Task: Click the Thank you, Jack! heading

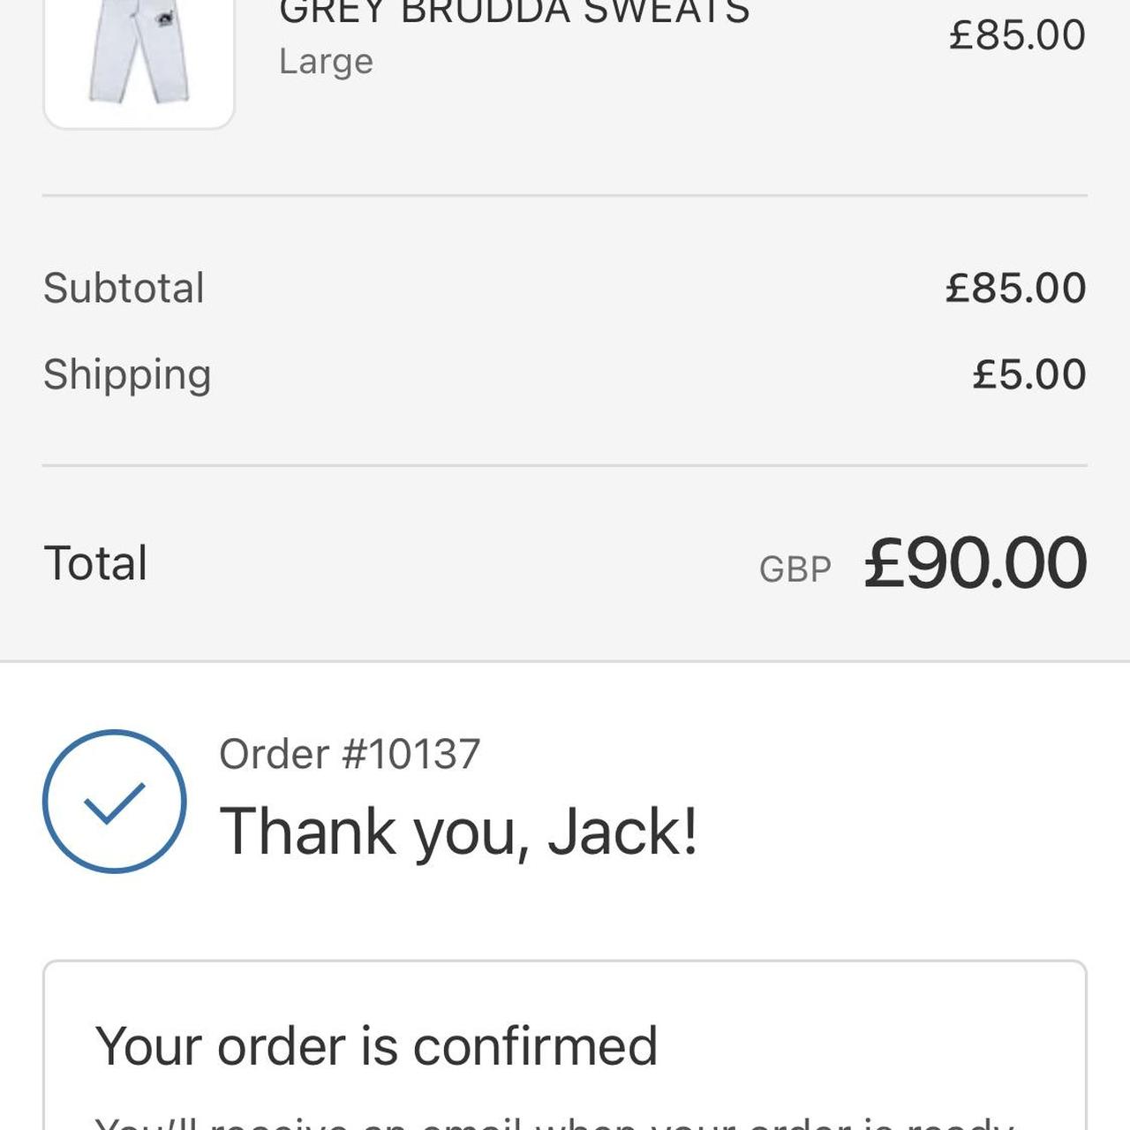Action: pyautogui.click(x=460, y=828)
